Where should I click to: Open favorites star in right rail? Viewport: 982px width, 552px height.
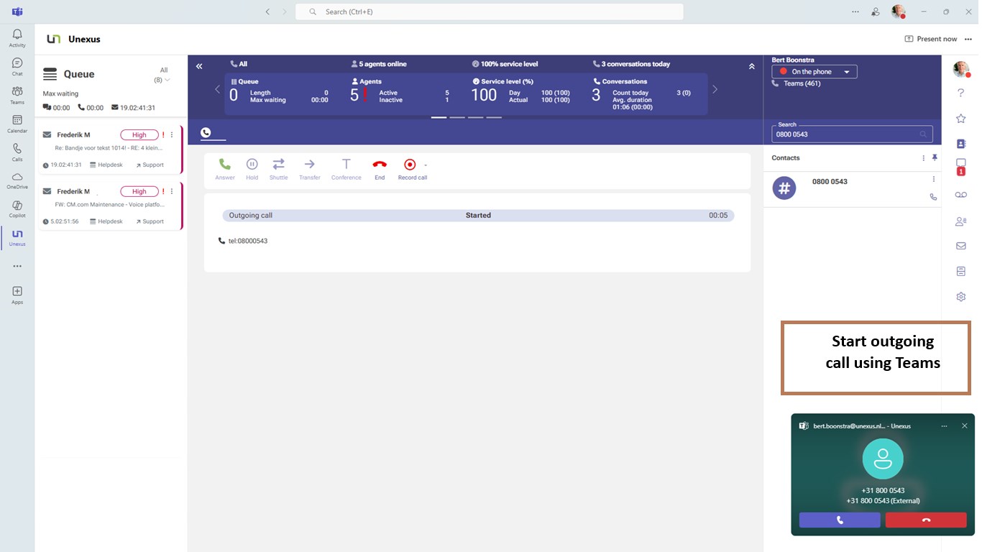pyautogui.click(x=960, y=119)
